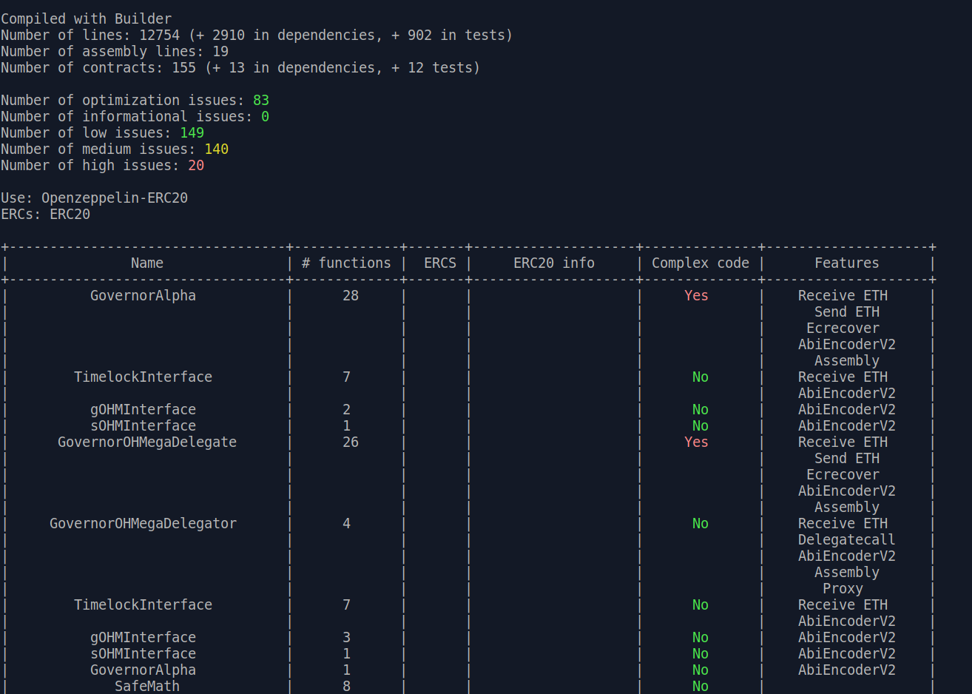The width and height of the screenshot is (972, 694).
Task: Click 'Ecrecover' feature under GovernorOHMegaDelegate
Action: [x=843, y=475]
